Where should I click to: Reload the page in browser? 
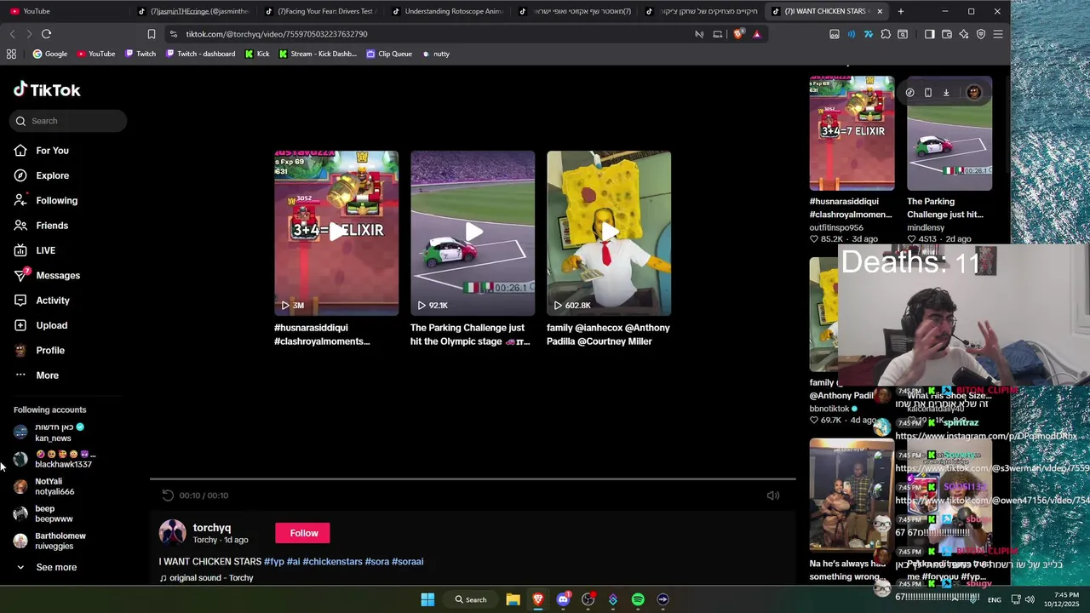click(x=46, y=34)
